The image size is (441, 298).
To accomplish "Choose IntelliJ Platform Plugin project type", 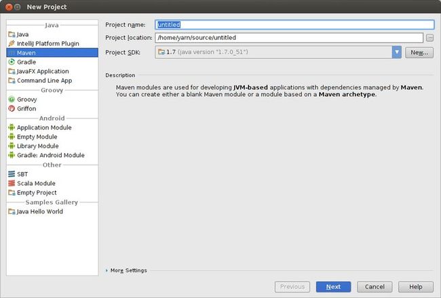I will coord(52,43).
